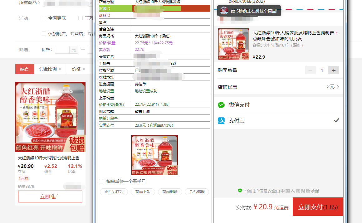The image size is (362, 223).
Task: Click the 货源ID green row label
Action: 115,8
